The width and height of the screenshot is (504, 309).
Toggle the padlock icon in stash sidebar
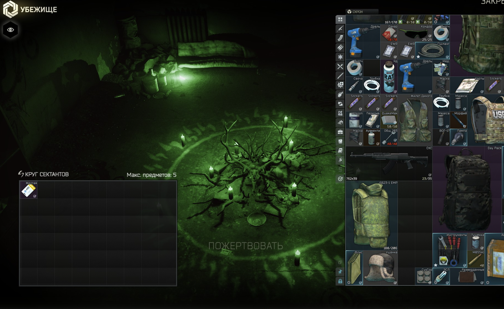[x=340, y=281]
